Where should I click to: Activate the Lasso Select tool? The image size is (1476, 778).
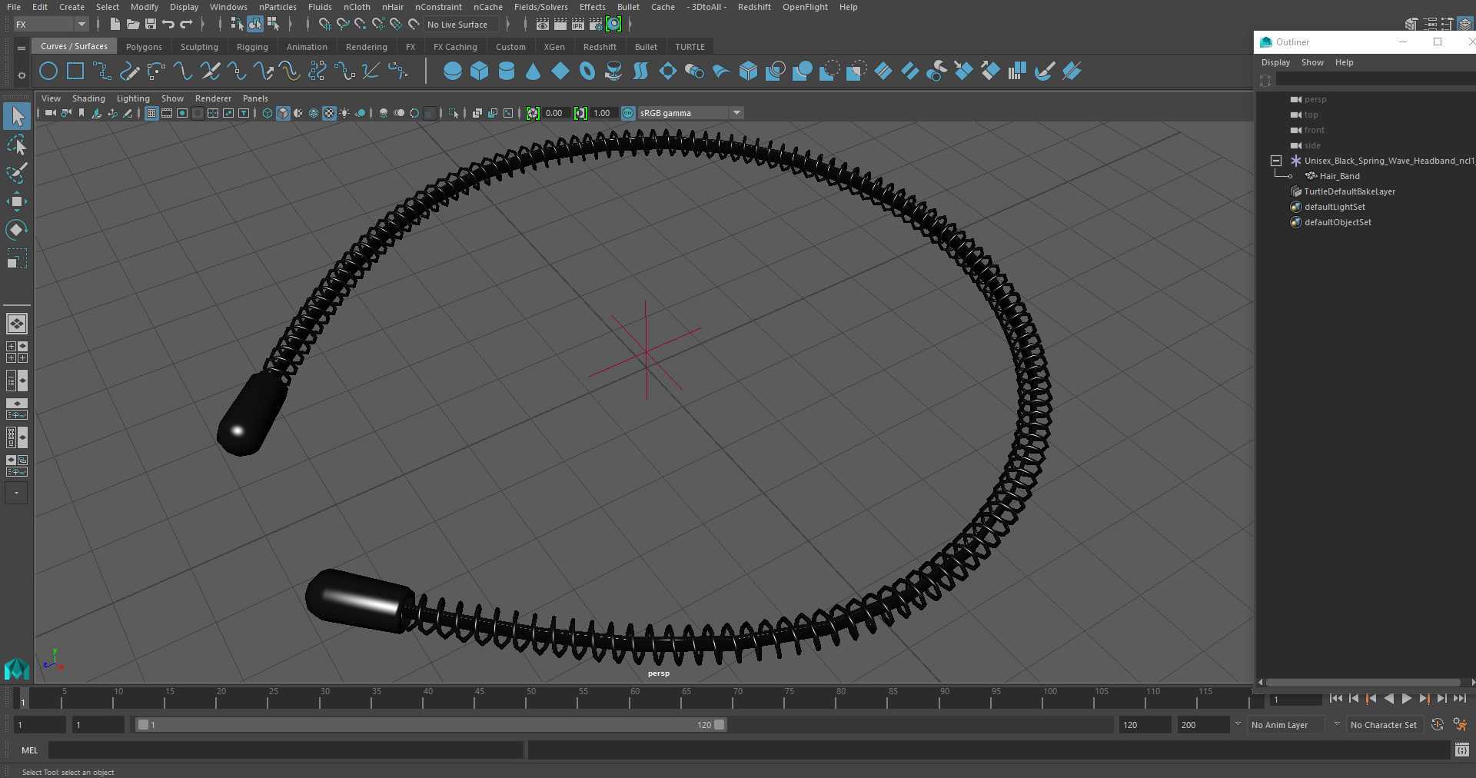tap(16, 145)
